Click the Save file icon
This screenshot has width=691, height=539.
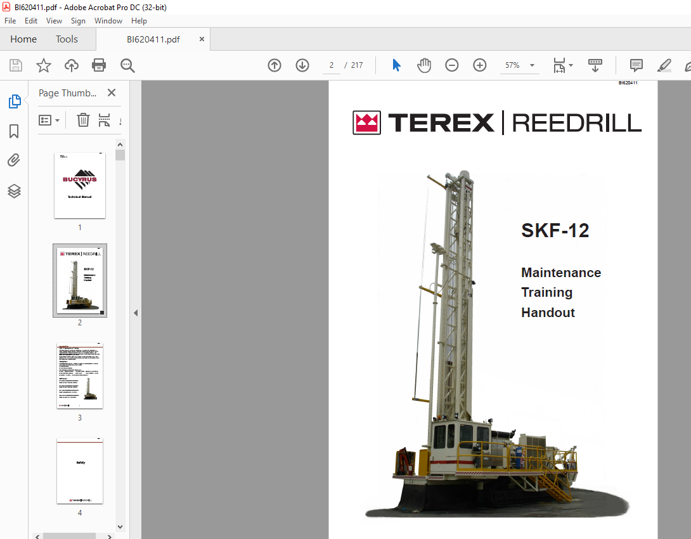(x=16, y=66)
